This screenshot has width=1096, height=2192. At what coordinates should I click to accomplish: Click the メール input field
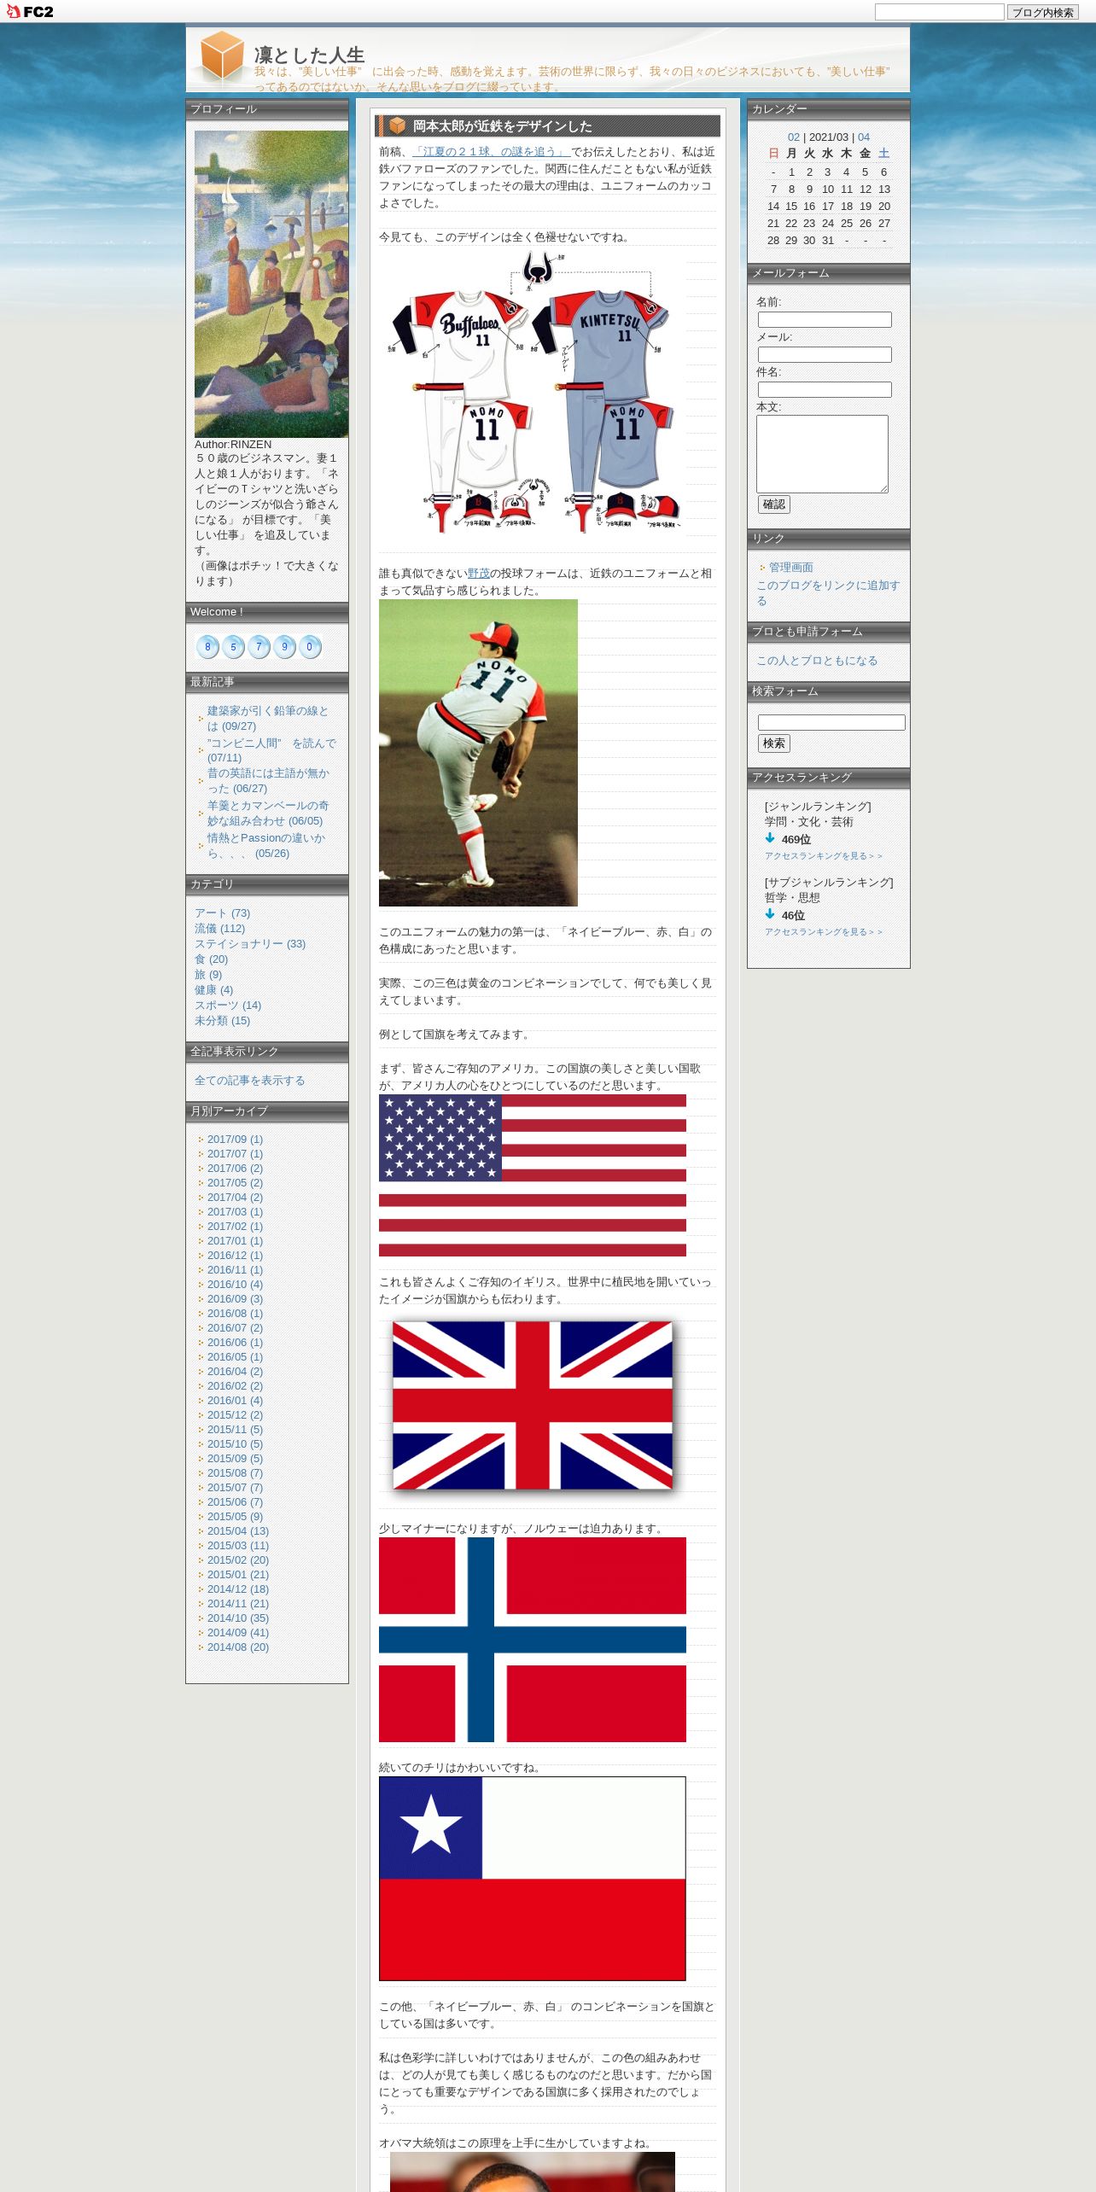(x=825, y=354)
